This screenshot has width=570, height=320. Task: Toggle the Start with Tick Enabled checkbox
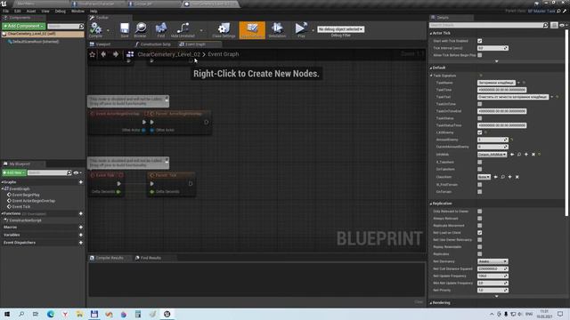(x=479, y=41)
